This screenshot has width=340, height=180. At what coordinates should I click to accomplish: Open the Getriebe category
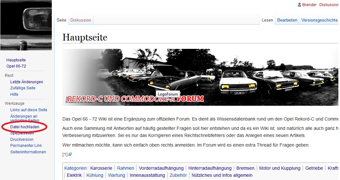314,168
